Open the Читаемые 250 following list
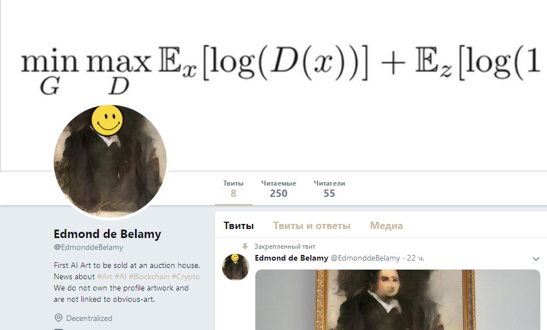This screenshot has width=547, height=330. (x=279, y=189)
